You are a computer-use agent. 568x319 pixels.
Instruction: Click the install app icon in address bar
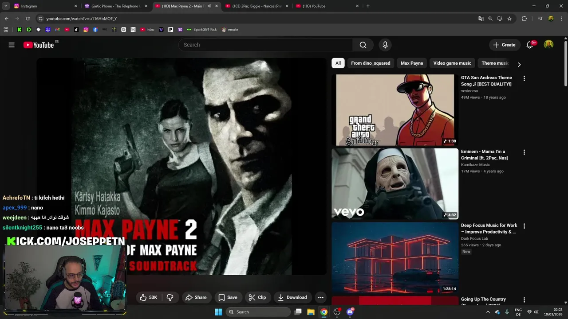click(500, 19)
